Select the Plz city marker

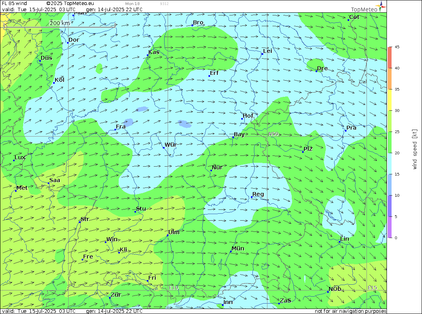[303, 152]
